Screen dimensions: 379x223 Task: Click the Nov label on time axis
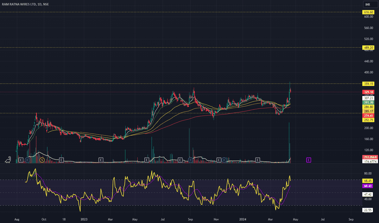click(216, 219)
